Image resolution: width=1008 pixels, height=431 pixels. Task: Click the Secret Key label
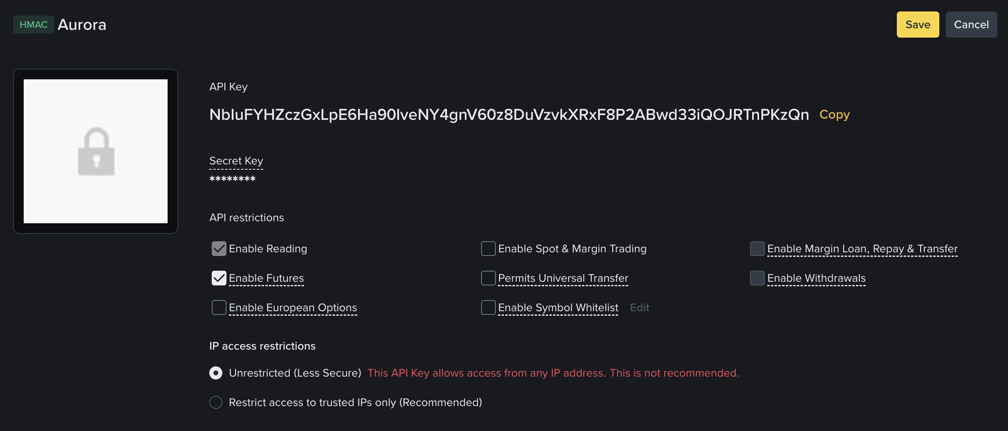coord(236,160)
